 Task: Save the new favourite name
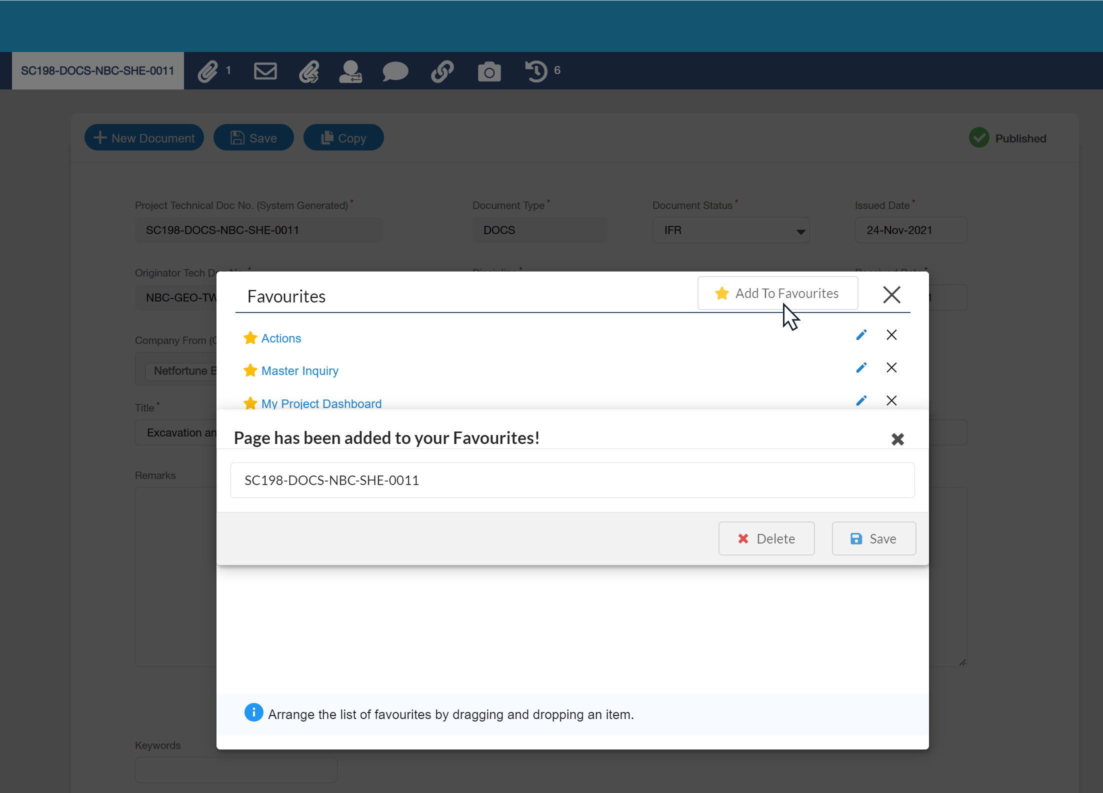pyautogui.click(x=873, y=538)
